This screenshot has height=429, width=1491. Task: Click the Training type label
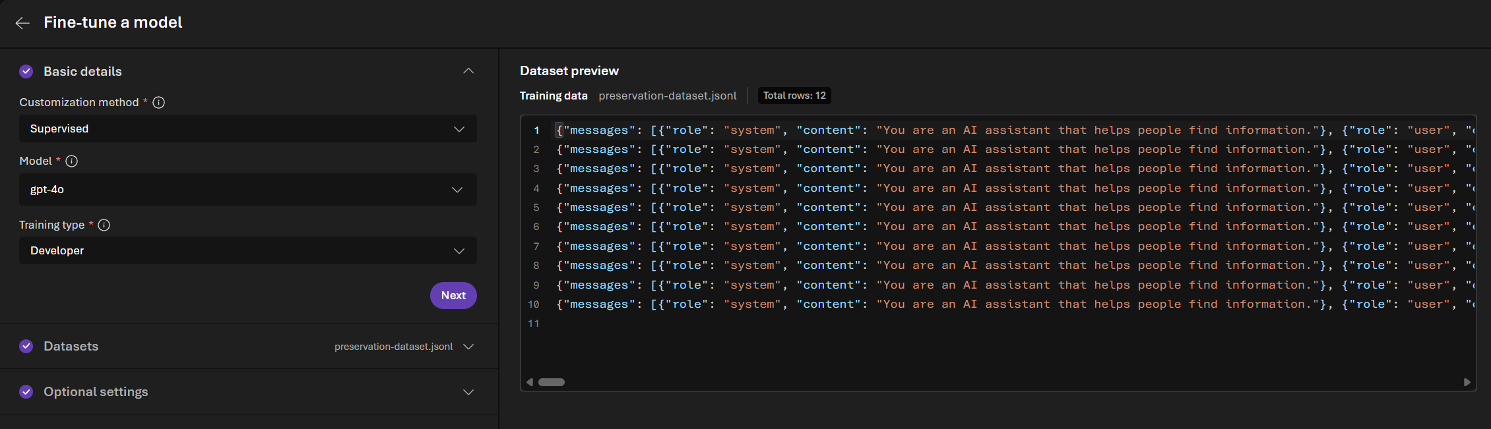(52, 225)
